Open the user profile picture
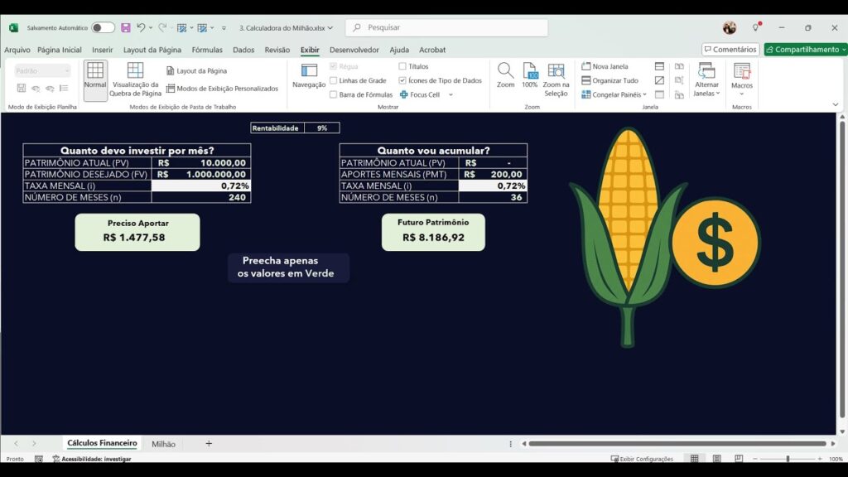The image size is (848, 477). 730,27
